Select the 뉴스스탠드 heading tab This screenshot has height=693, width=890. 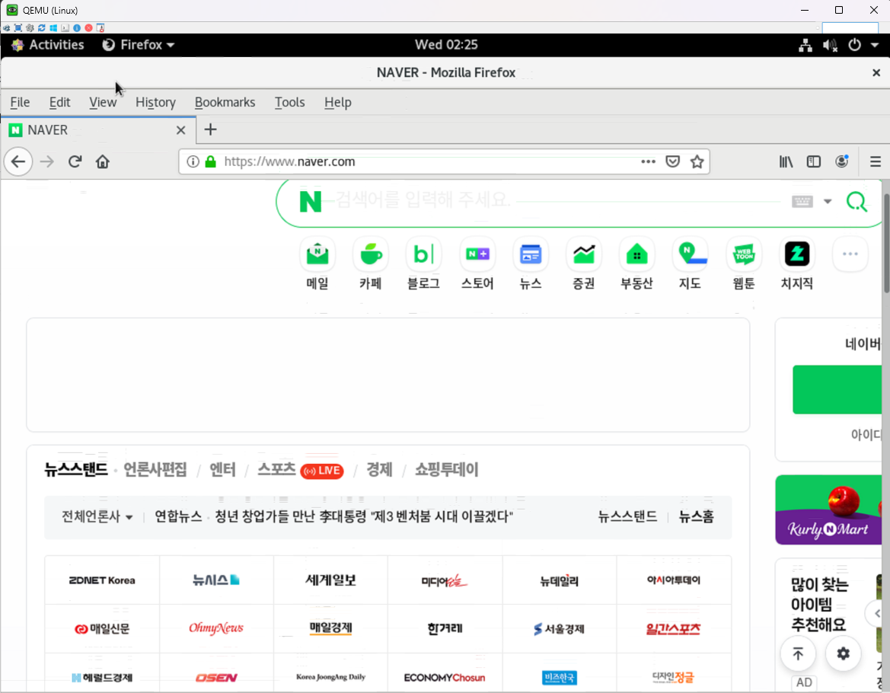pyautogui.click(x=76, y=469)
